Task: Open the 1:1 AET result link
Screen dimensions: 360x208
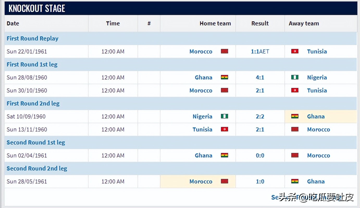Action: (x=260, y=51)
